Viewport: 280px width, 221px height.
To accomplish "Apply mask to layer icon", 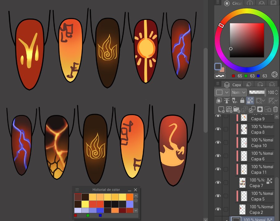I will (268, 109).
